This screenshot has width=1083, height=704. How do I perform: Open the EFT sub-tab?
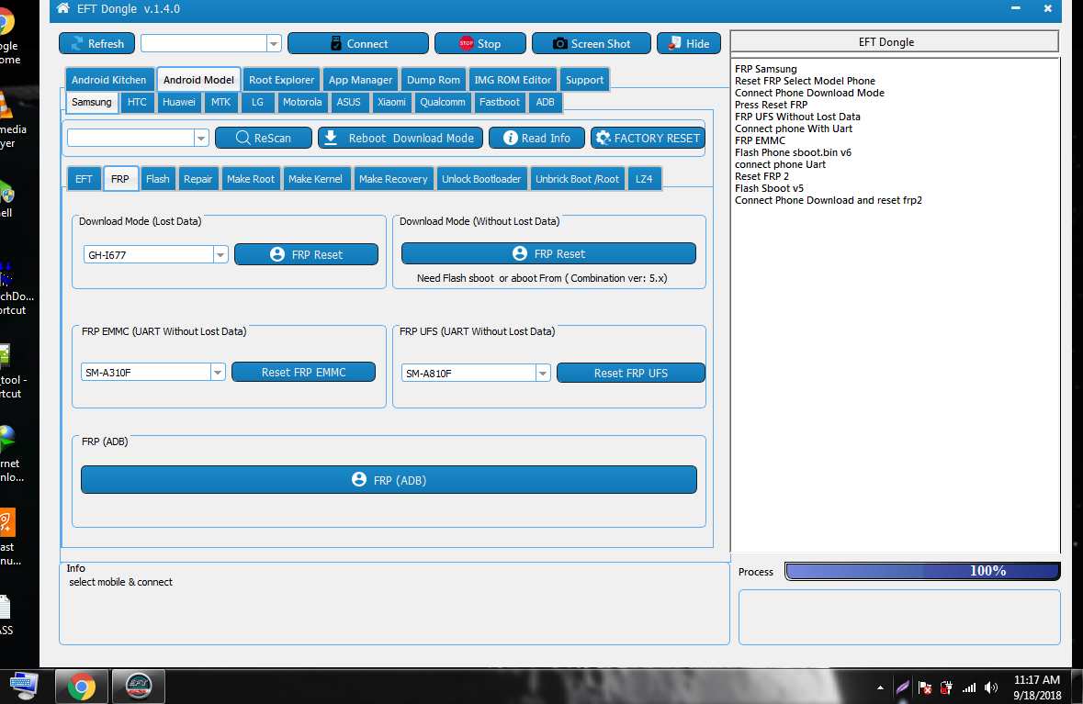tap(84, 179)
